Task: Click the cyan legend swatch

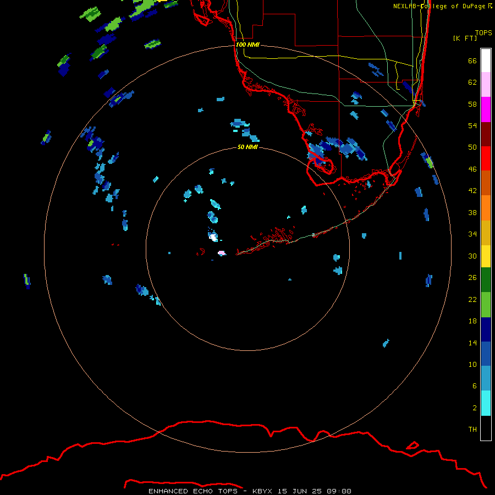Action: 486,403
